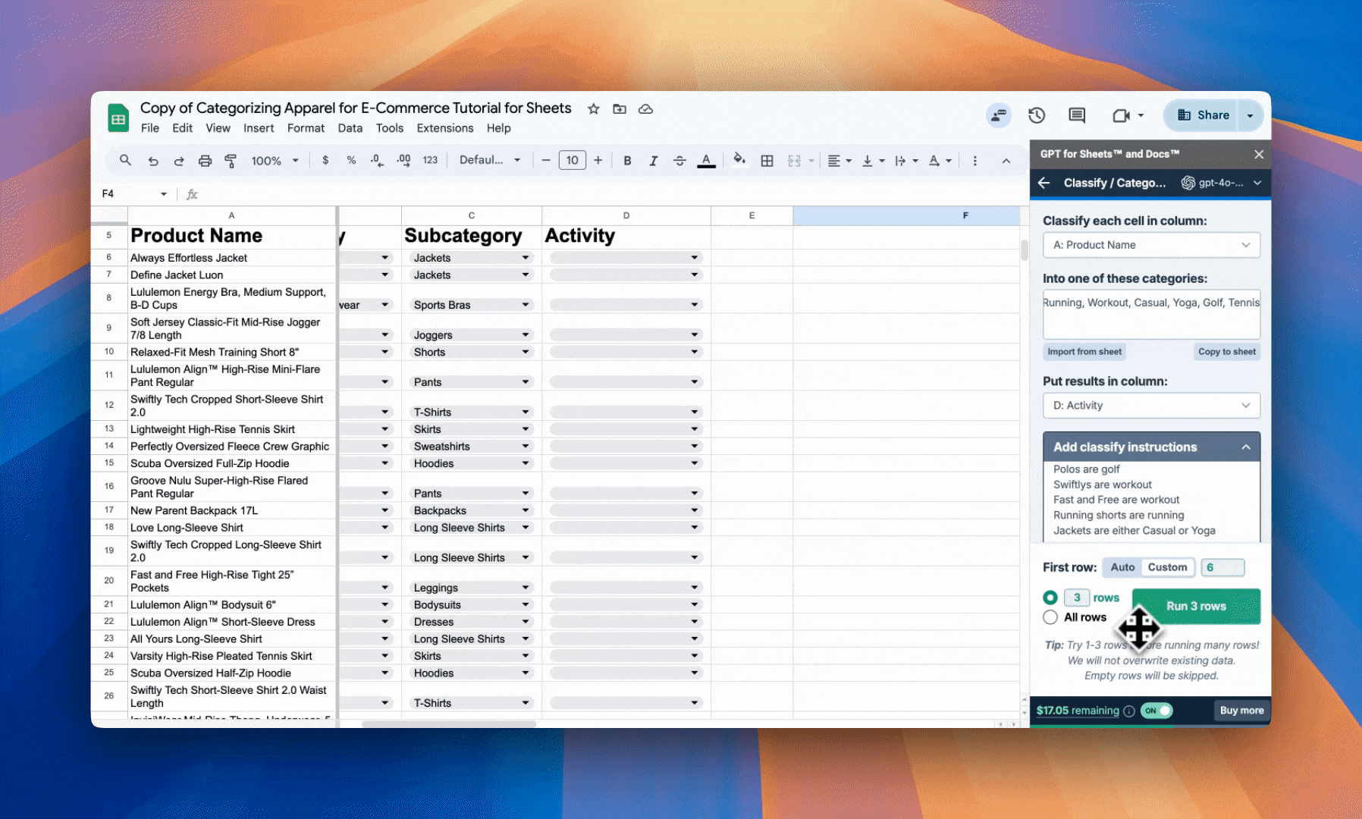Screen dimensions: 1362x819
Task: Click the font size 10 field
Action: click(572, 160)
